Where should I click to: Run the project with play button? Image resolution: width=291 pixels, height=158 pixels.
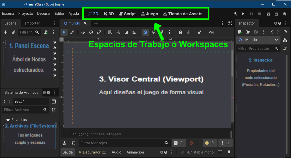[243, 14]
